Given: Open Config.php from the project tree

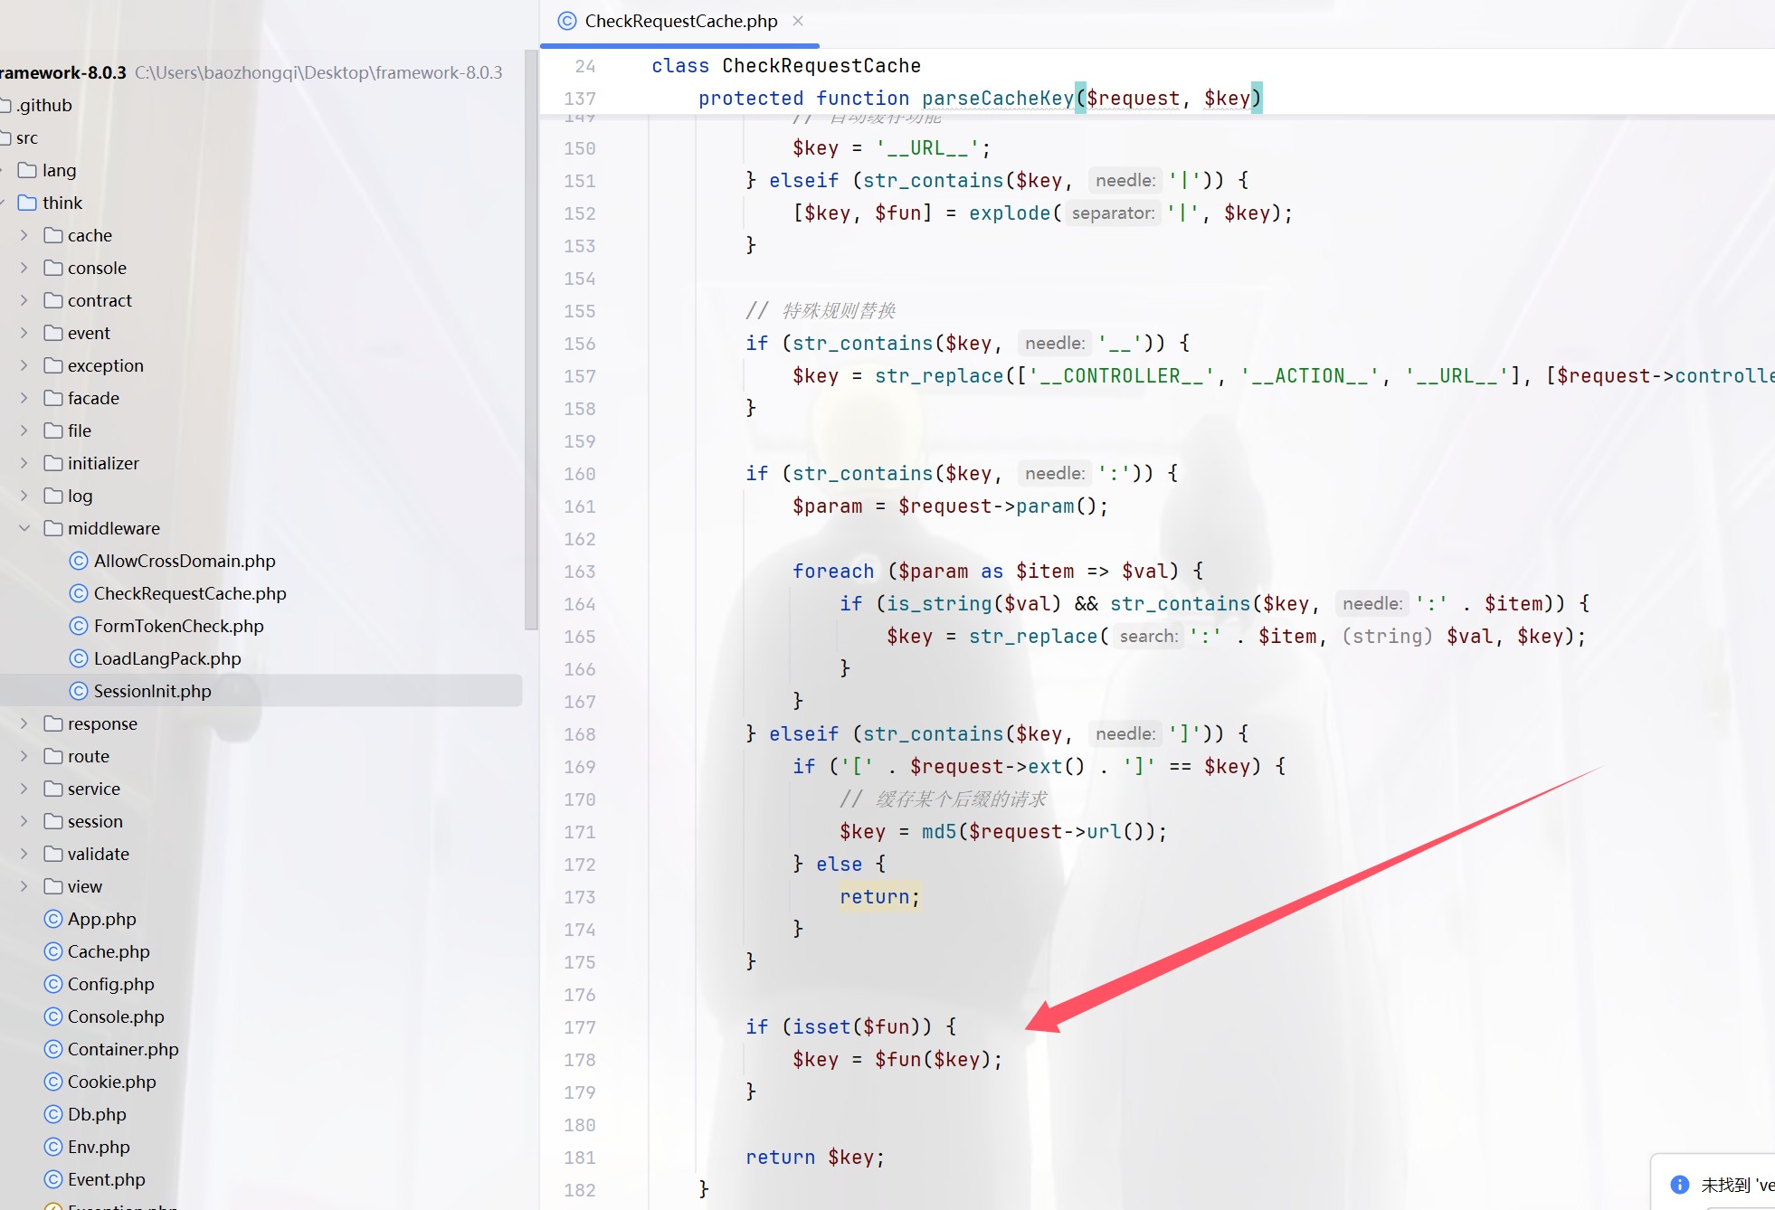Looking at the screenshot, I should (110, 984).
